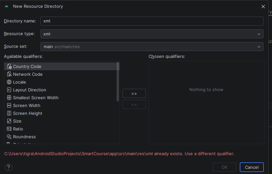Click the << remove qualifier button
This screenshot has width=272, height=174.
coord(134,104)
